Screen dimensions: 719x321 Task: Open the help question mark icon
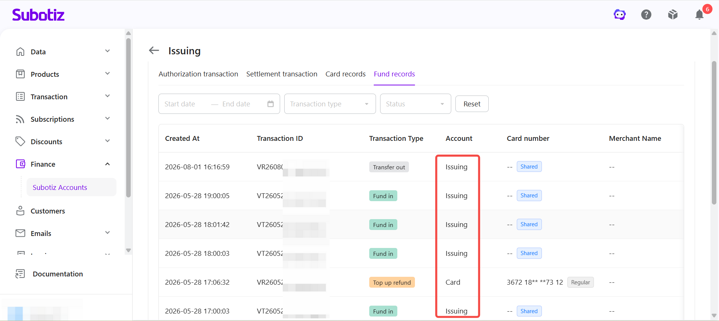646,15
